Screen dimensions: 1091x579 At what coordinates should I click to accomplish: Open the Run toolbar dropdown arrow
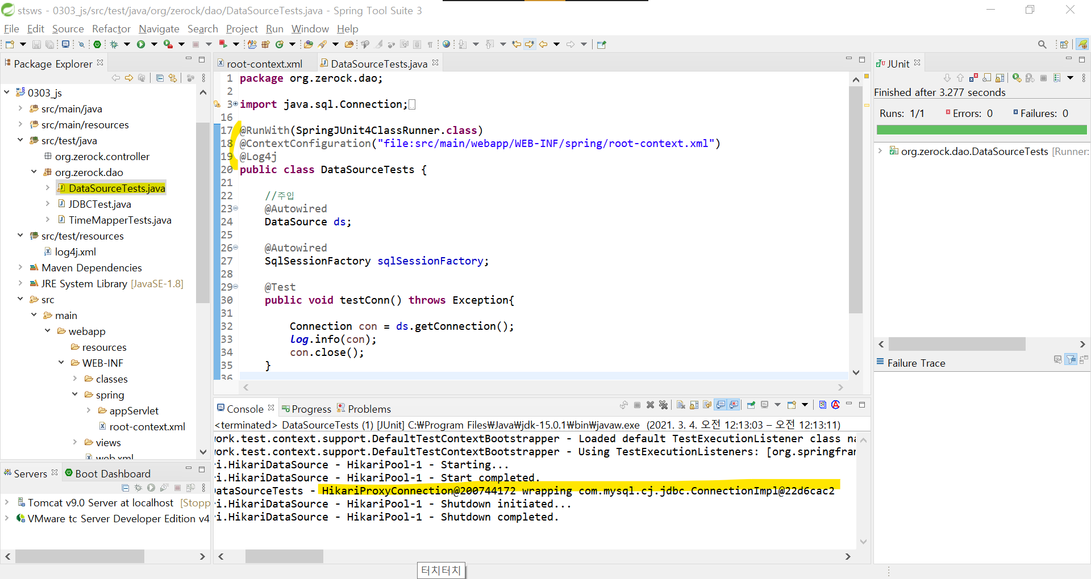[x=154, y=44]
